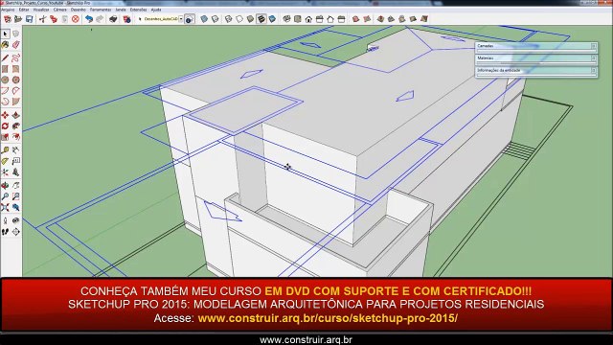Image resolution: width=613 pixels, height=345 pixels.
Task: Expand Informações da entidade panel
Action: (536, 70)
